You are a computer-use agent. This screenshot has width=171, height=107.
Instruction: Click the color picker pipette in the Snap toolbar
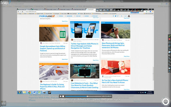click(x=132, y=10)
